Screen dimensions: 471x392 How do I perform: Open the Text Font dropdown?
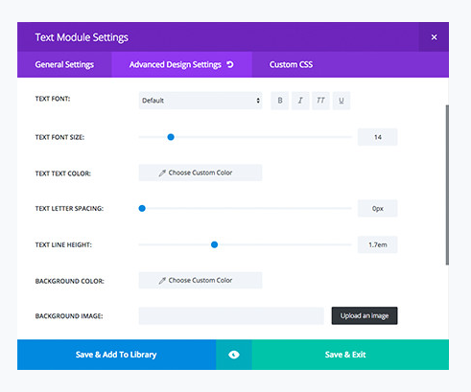pyautogui.click(x=200, y=101)
